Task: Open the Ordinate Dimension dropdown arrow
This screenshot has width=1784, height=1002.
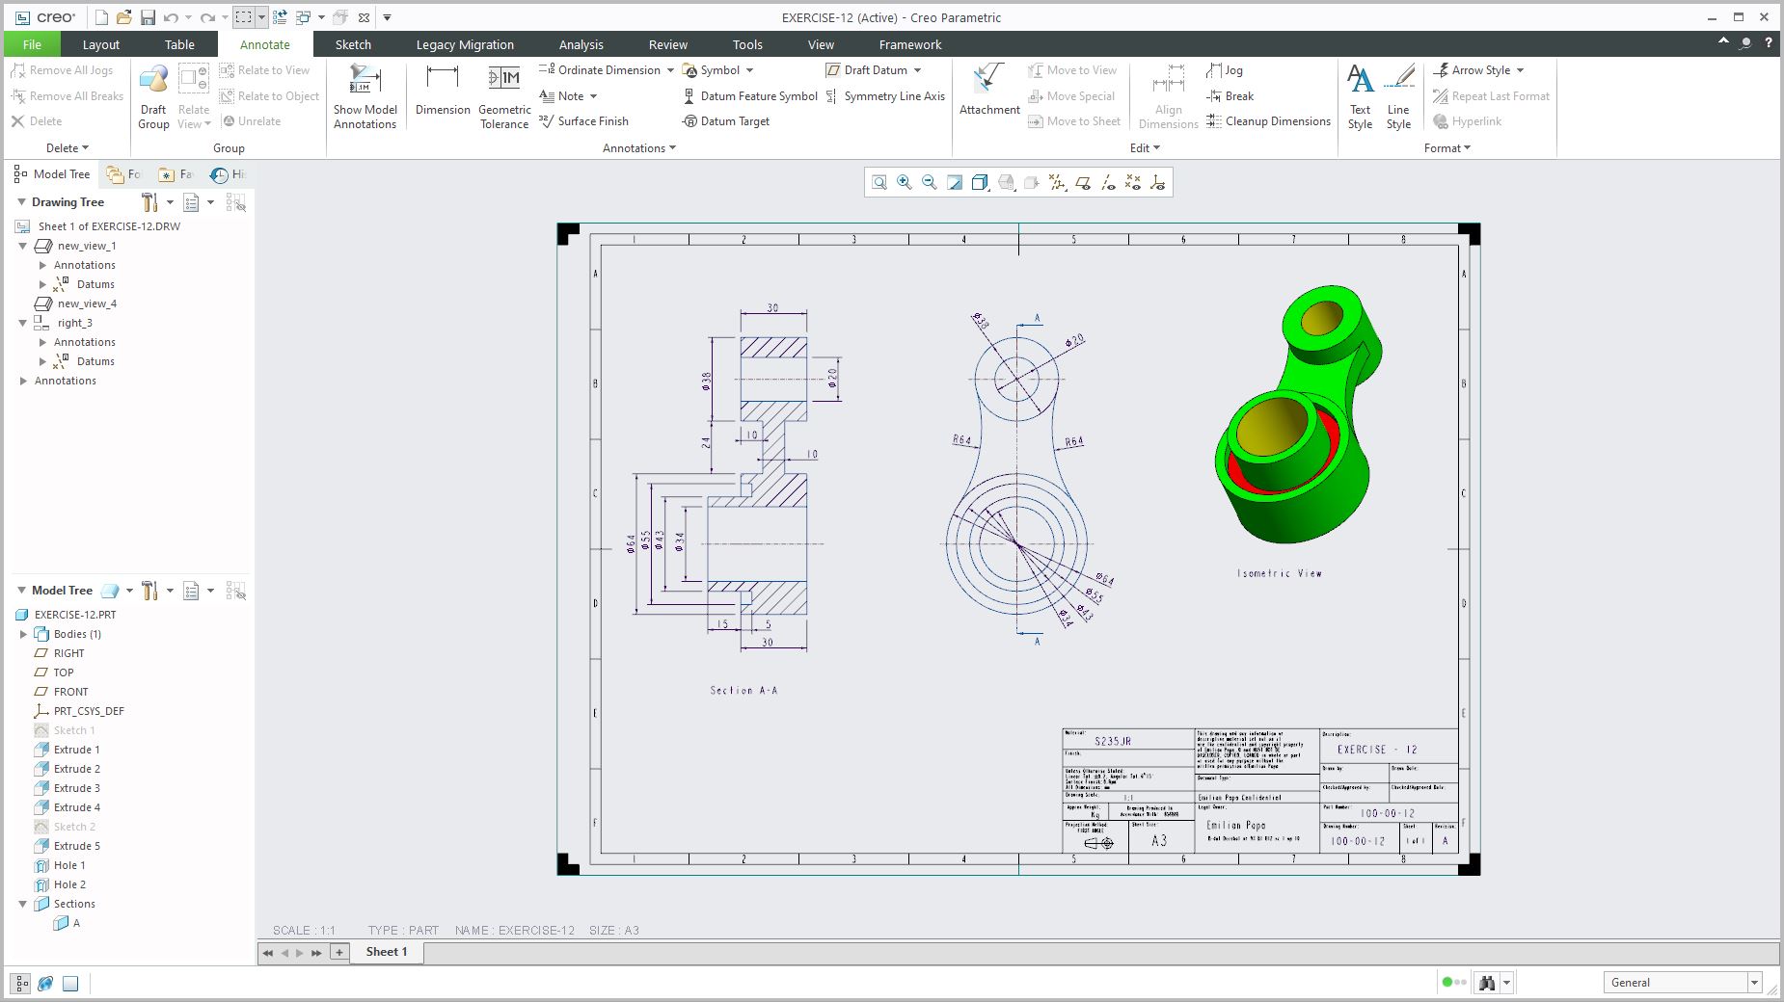Action: click(670, 70)
